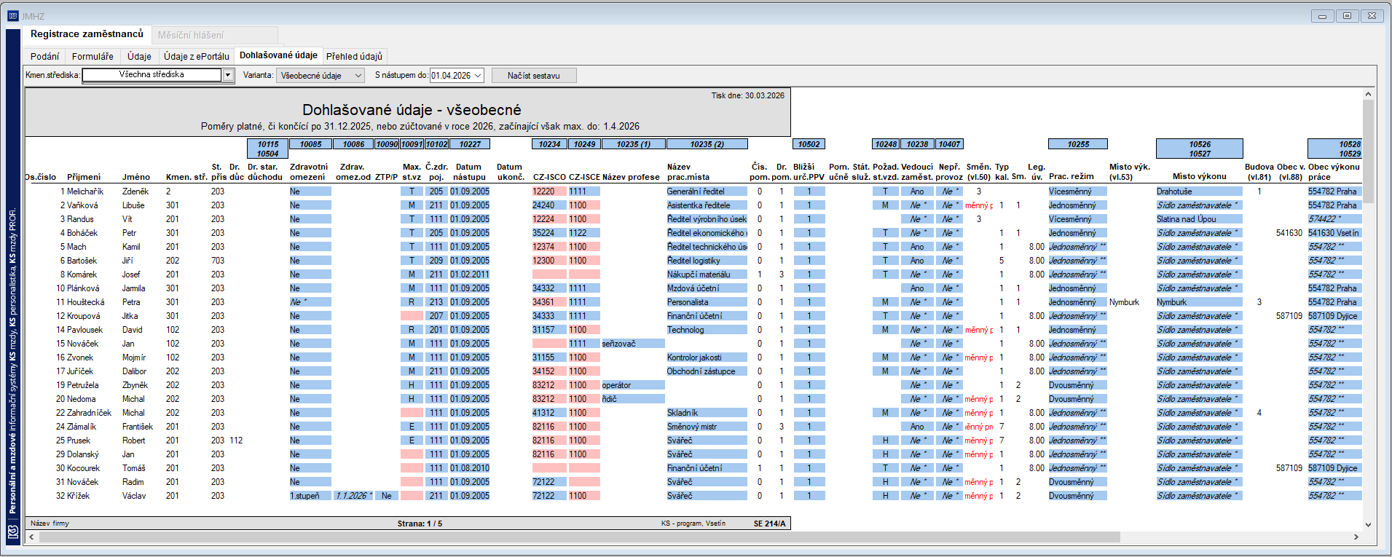Image resolution: width=1392 pixels, height=557 pixels.
Task: Click the vertical scrollbar up arrow
Action: (x=1368, y=94)
